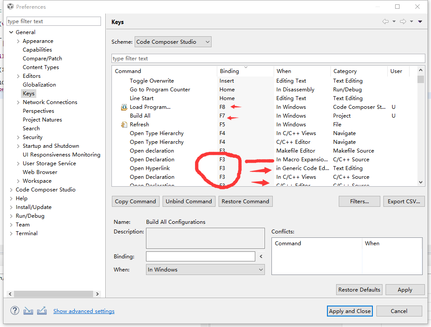Sort by the Binding column header
Screen dimensions: 431x327
pos(245,71)
